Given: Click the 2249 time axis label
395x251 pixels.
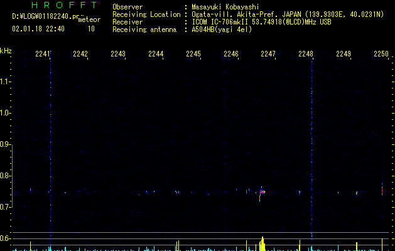Looking at the screenshot, I should click(x=344, y=53).
